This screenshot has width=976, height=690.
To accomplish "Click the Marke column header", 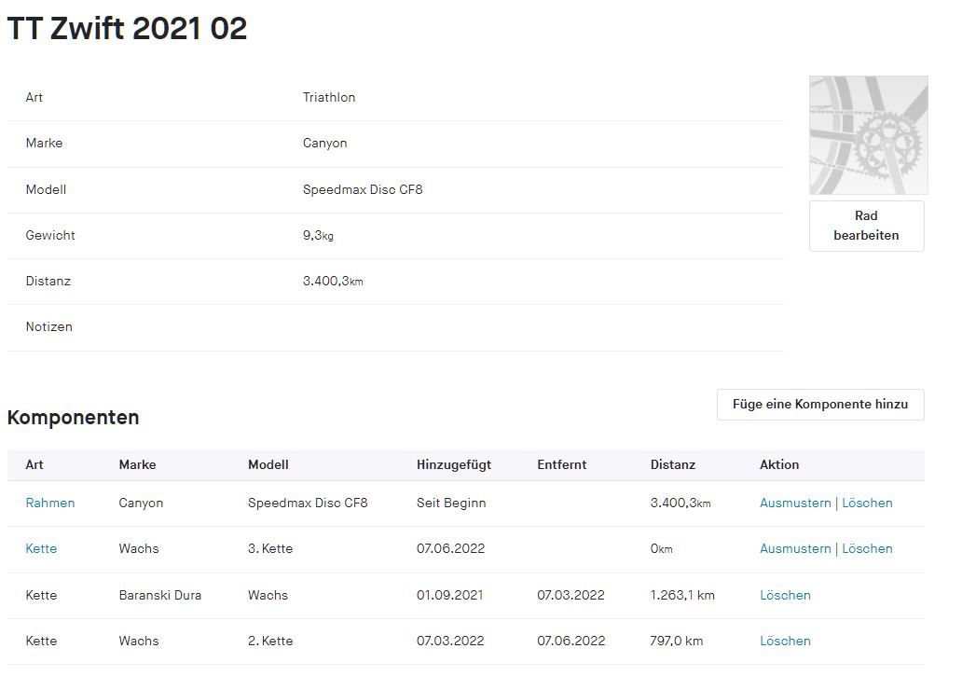I will coord(137,464).
